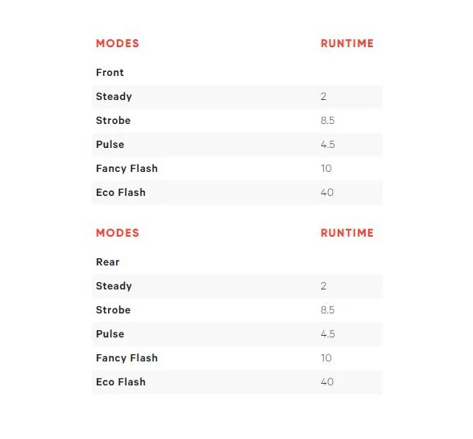This screenshot has height=439, width=473.
Task: Select the Rear row label
Action: (x=107, y=261)
